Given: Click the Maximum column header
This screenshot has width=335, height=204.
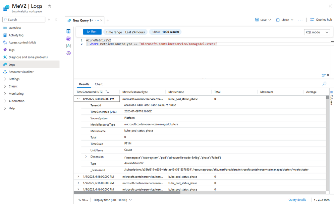Looking at the screenshot, I should click(266, 92).
